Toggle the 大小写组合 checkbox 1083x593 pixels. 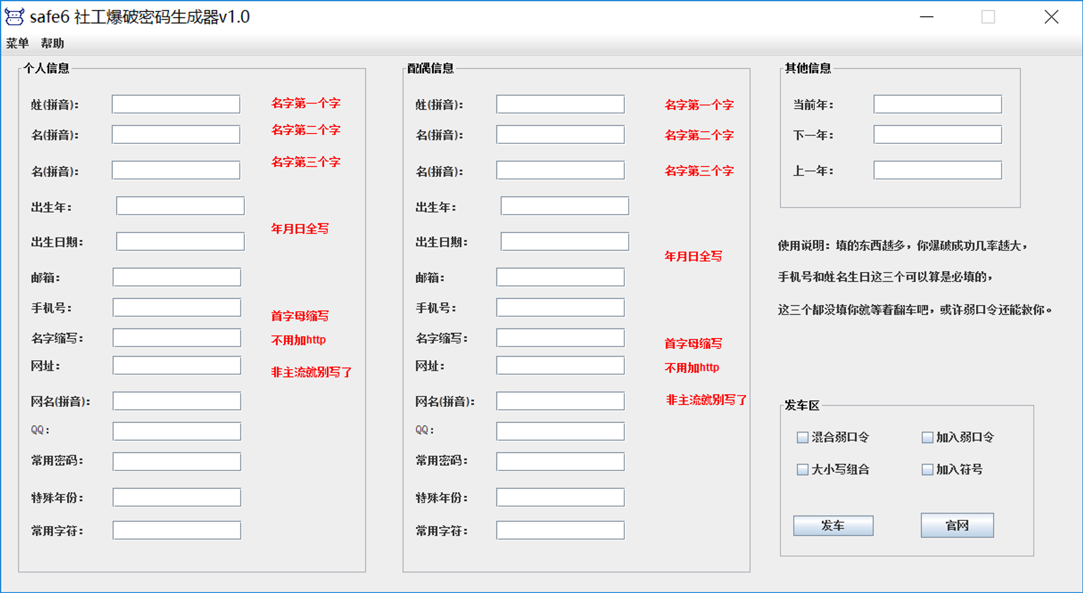click(x=803, y=469)
